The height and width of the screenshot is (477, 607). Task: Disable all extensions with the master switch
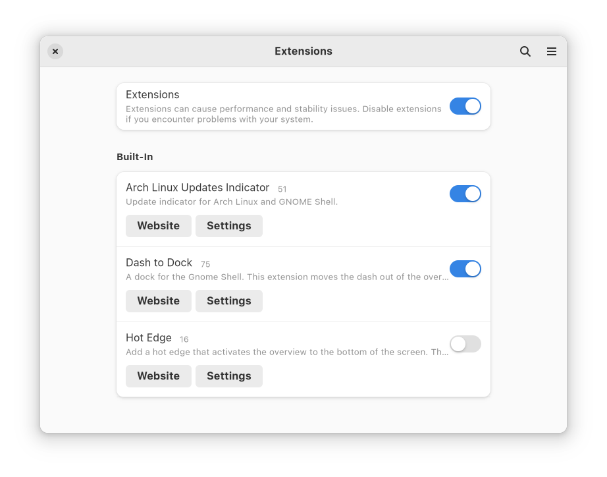[465, 106]
